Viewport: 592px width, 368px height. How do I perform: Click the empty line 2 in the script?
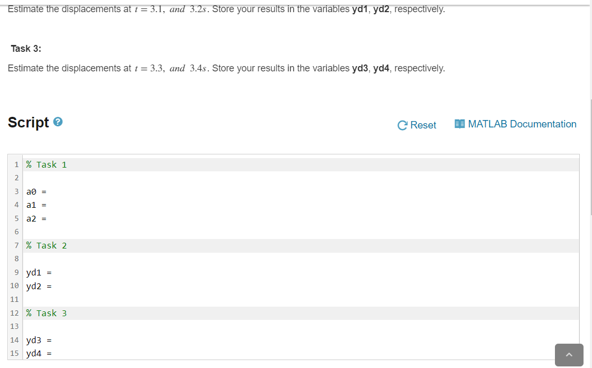[x=106, y=178]
